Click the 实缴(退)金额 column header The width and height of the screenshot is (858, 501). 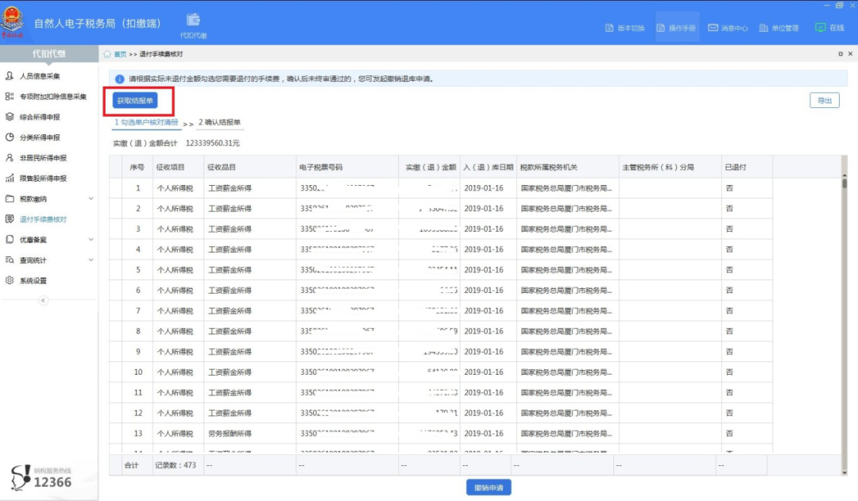[430, 168]
